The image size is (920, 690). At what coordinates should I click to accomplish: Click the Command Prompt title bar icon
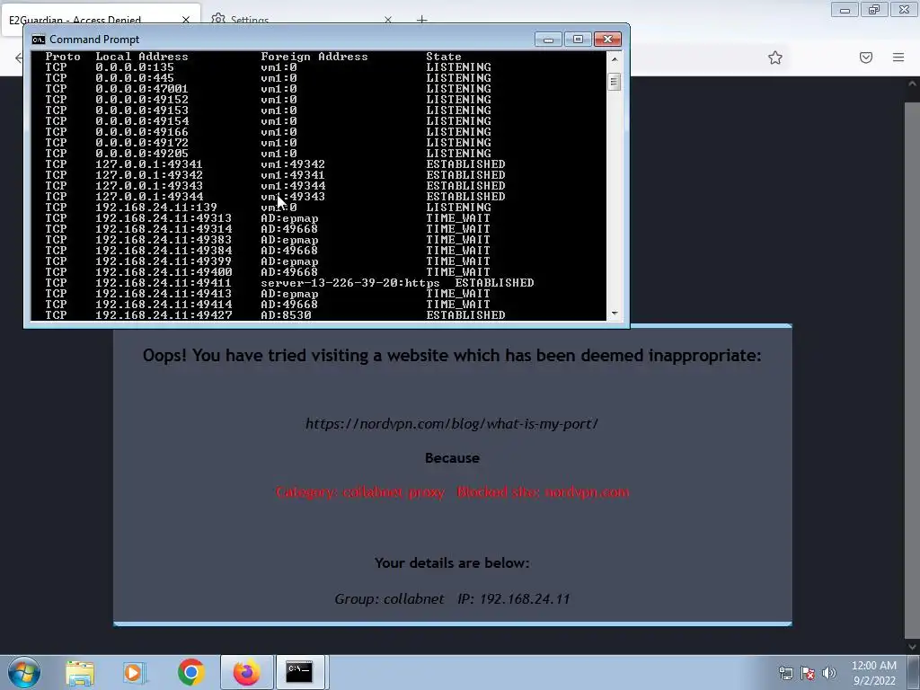[38, 40]
